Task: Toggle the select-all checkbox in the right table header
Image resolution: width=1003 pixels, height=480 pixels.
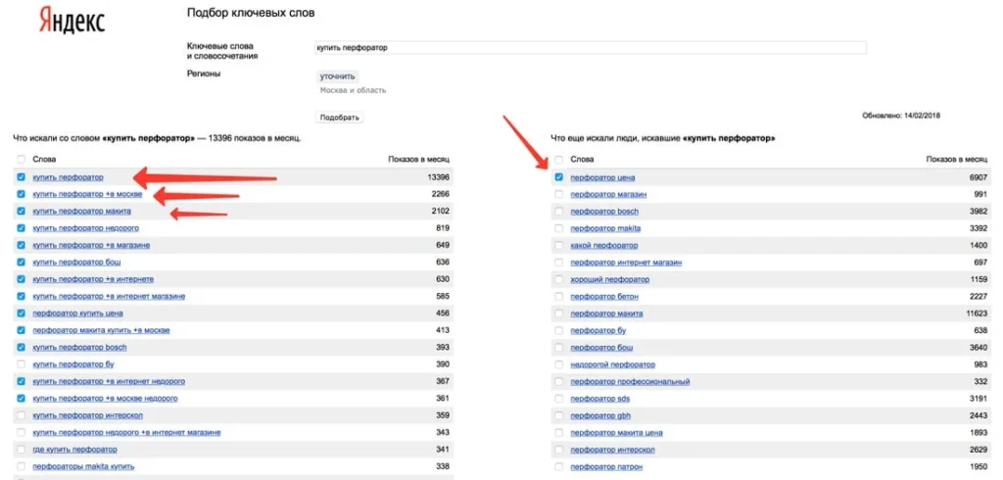Action: pos(559,160)
